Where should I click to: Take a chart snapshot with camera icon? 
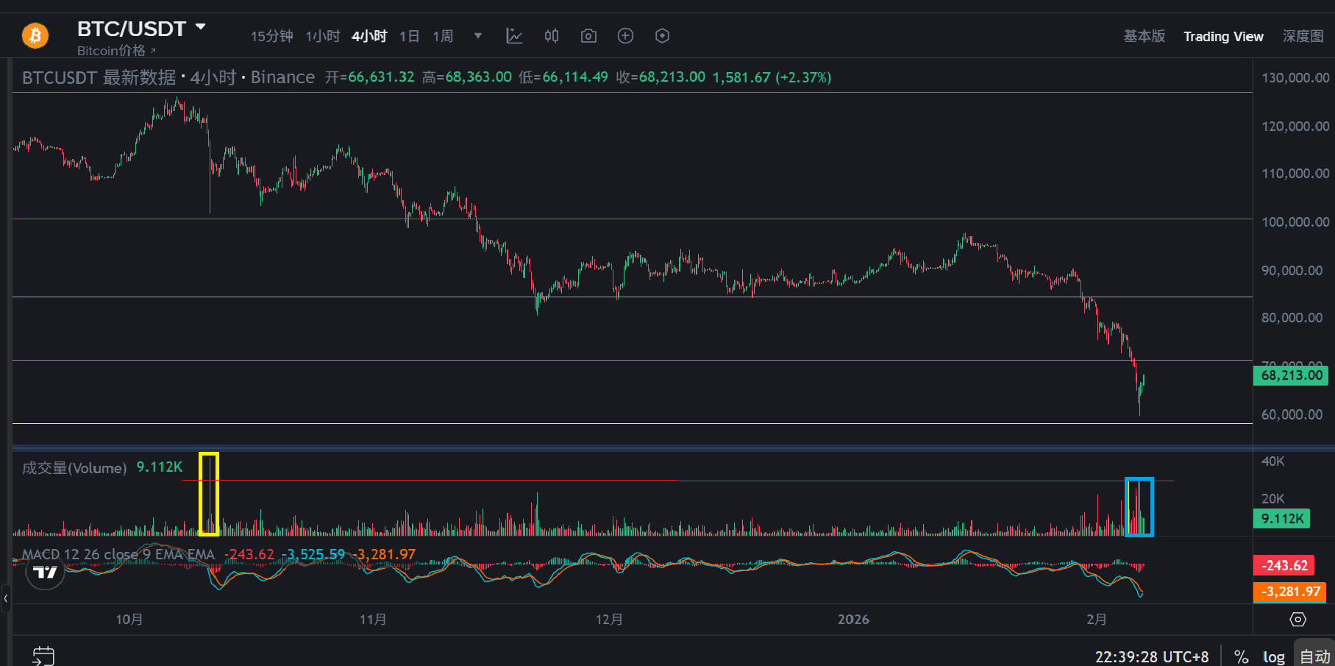tap(588, 36)
